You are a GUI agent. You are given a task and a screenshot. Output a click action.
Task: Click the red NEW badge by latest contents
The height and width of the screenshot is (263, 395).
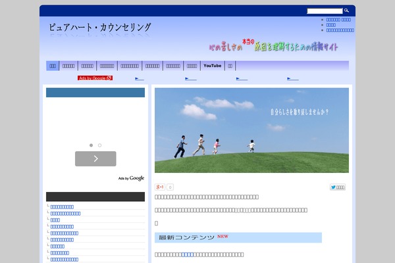(x=223, y=237)
